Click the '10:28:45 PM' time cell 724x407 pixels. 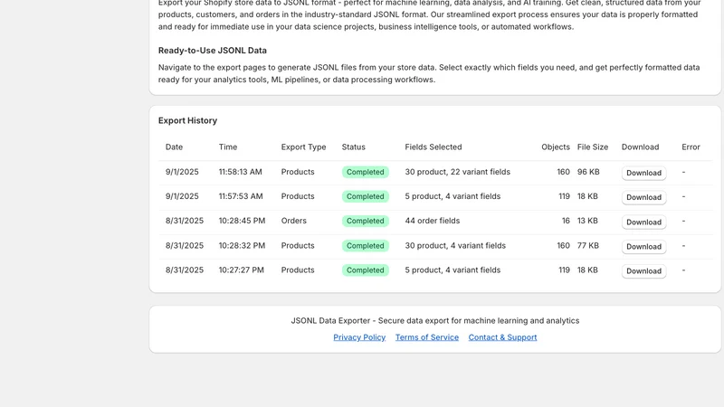[x=242, y=221]
